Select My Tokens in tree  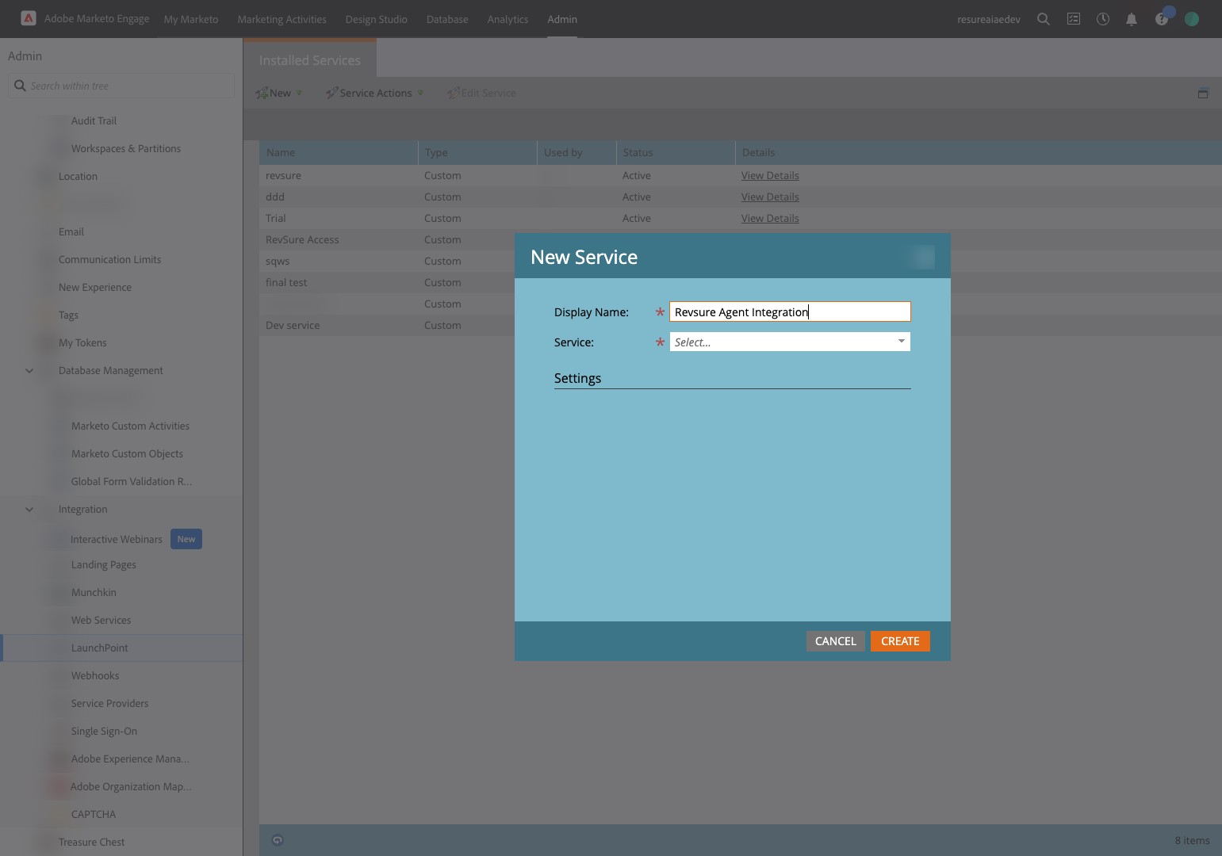pyautogui.click(x=82, y=342)
